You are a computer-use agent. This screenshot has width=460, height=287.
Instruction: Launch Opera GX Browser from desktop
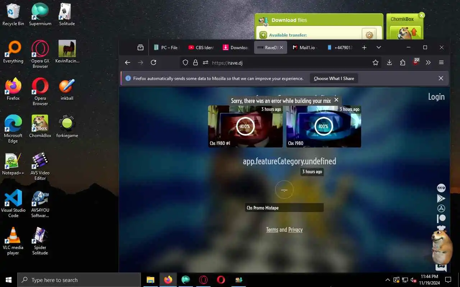(x=40, y=54)
